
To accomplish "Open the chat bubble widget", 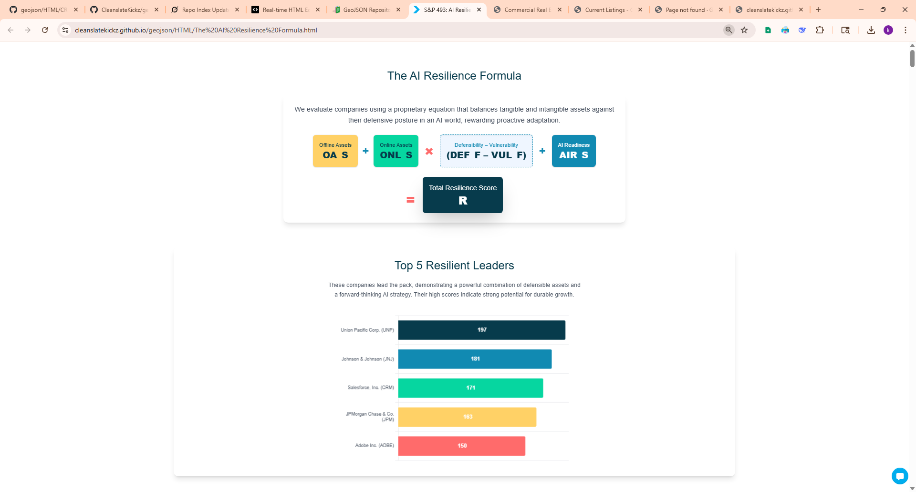I will 900,476.
